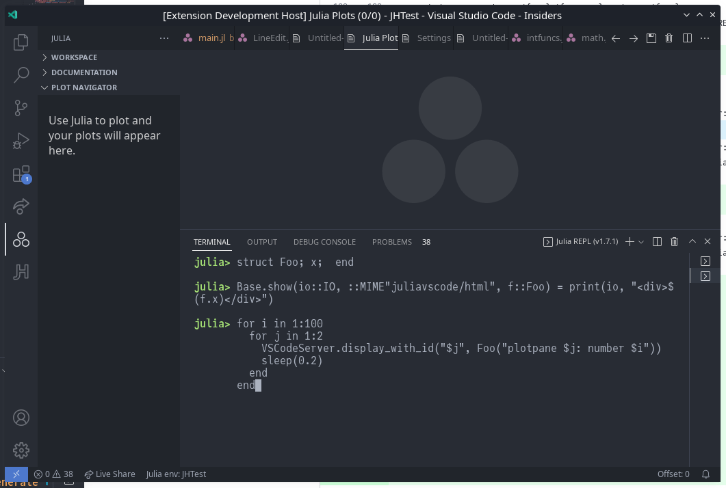726x488 pixels.
Task: Switch to the intfuncs tab
Action: pos(536,38)
